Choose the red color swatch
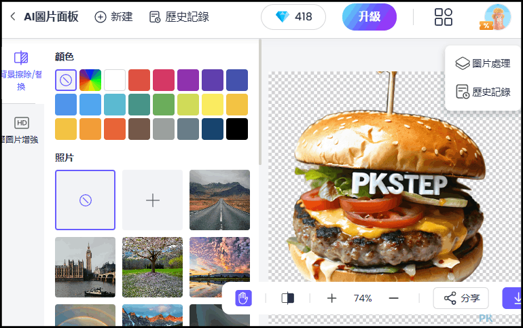 coord(139,80)
